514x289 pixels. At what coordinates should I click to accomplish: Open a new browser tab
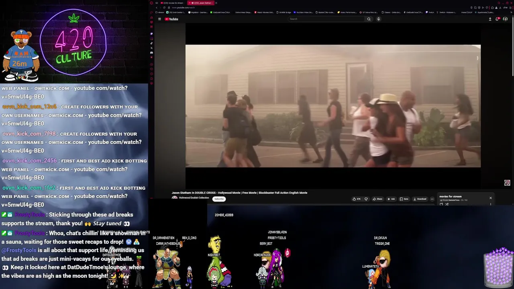[216, 3]
